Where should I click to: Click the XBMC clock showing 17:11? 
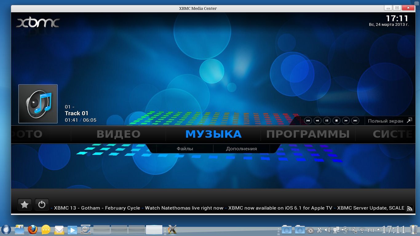pyautogui.click(x=397, y=18)
